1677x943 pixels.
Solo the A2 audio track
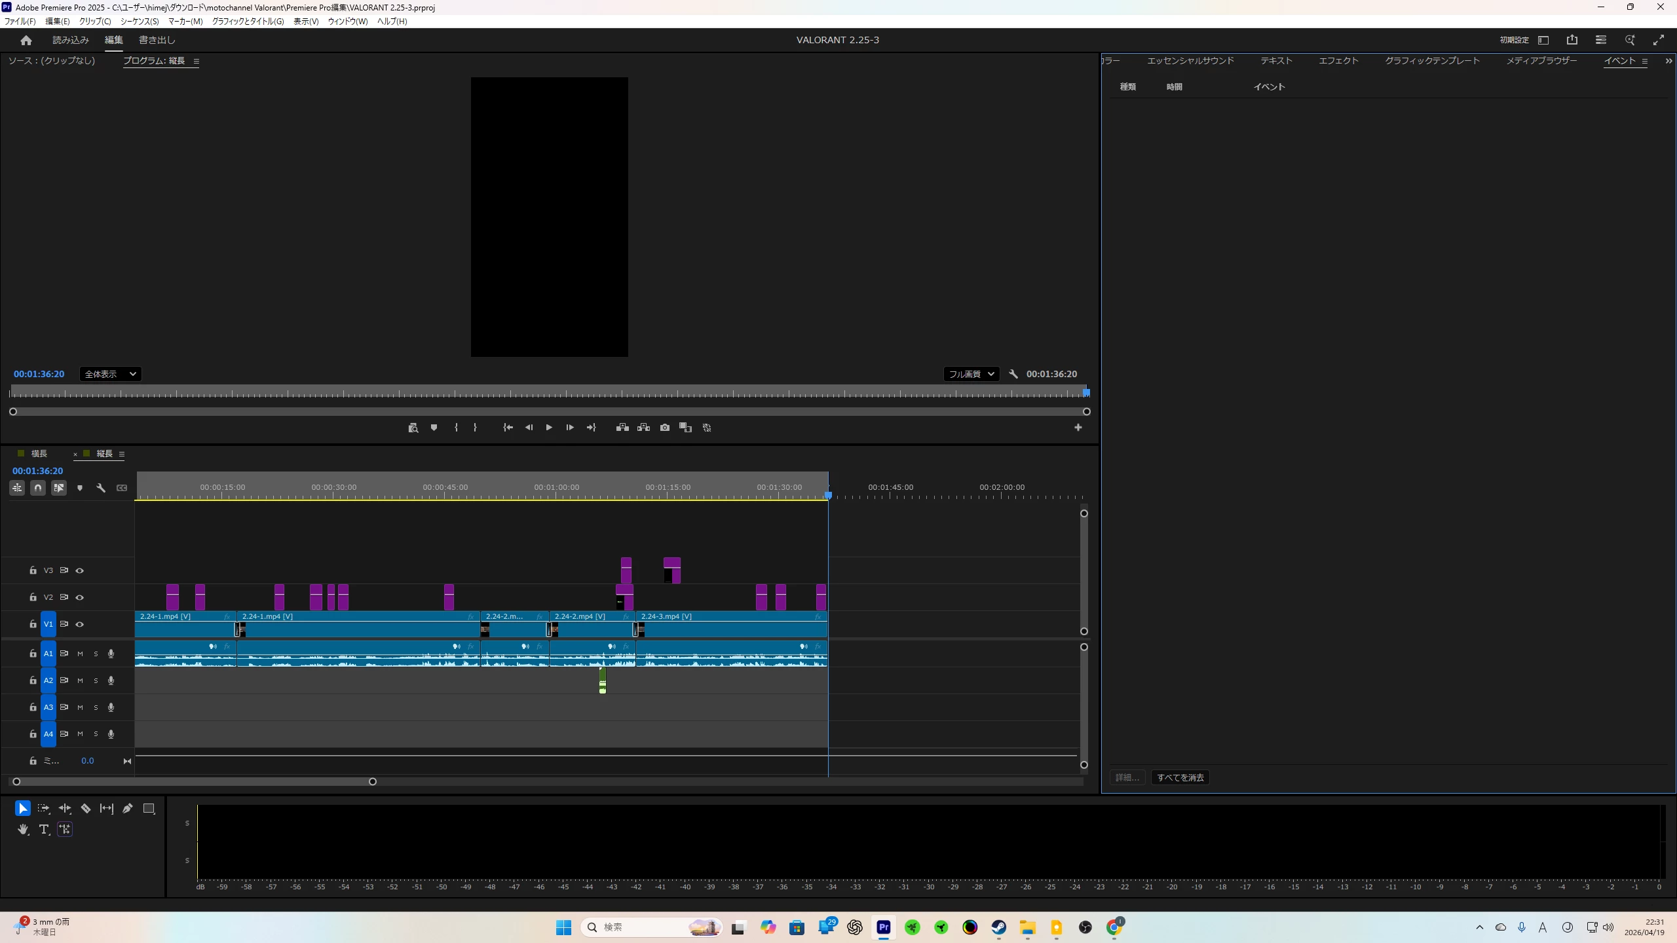[x=96, y=680]
